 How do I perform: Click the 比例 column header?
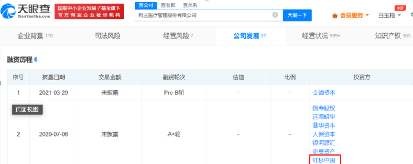[x=290, y=77]
